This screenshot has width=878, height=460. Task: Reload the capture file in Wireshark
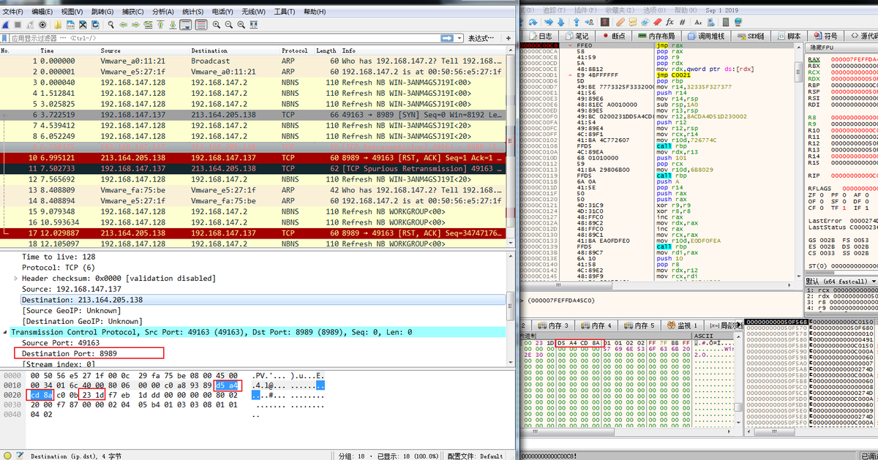point(95,24)
